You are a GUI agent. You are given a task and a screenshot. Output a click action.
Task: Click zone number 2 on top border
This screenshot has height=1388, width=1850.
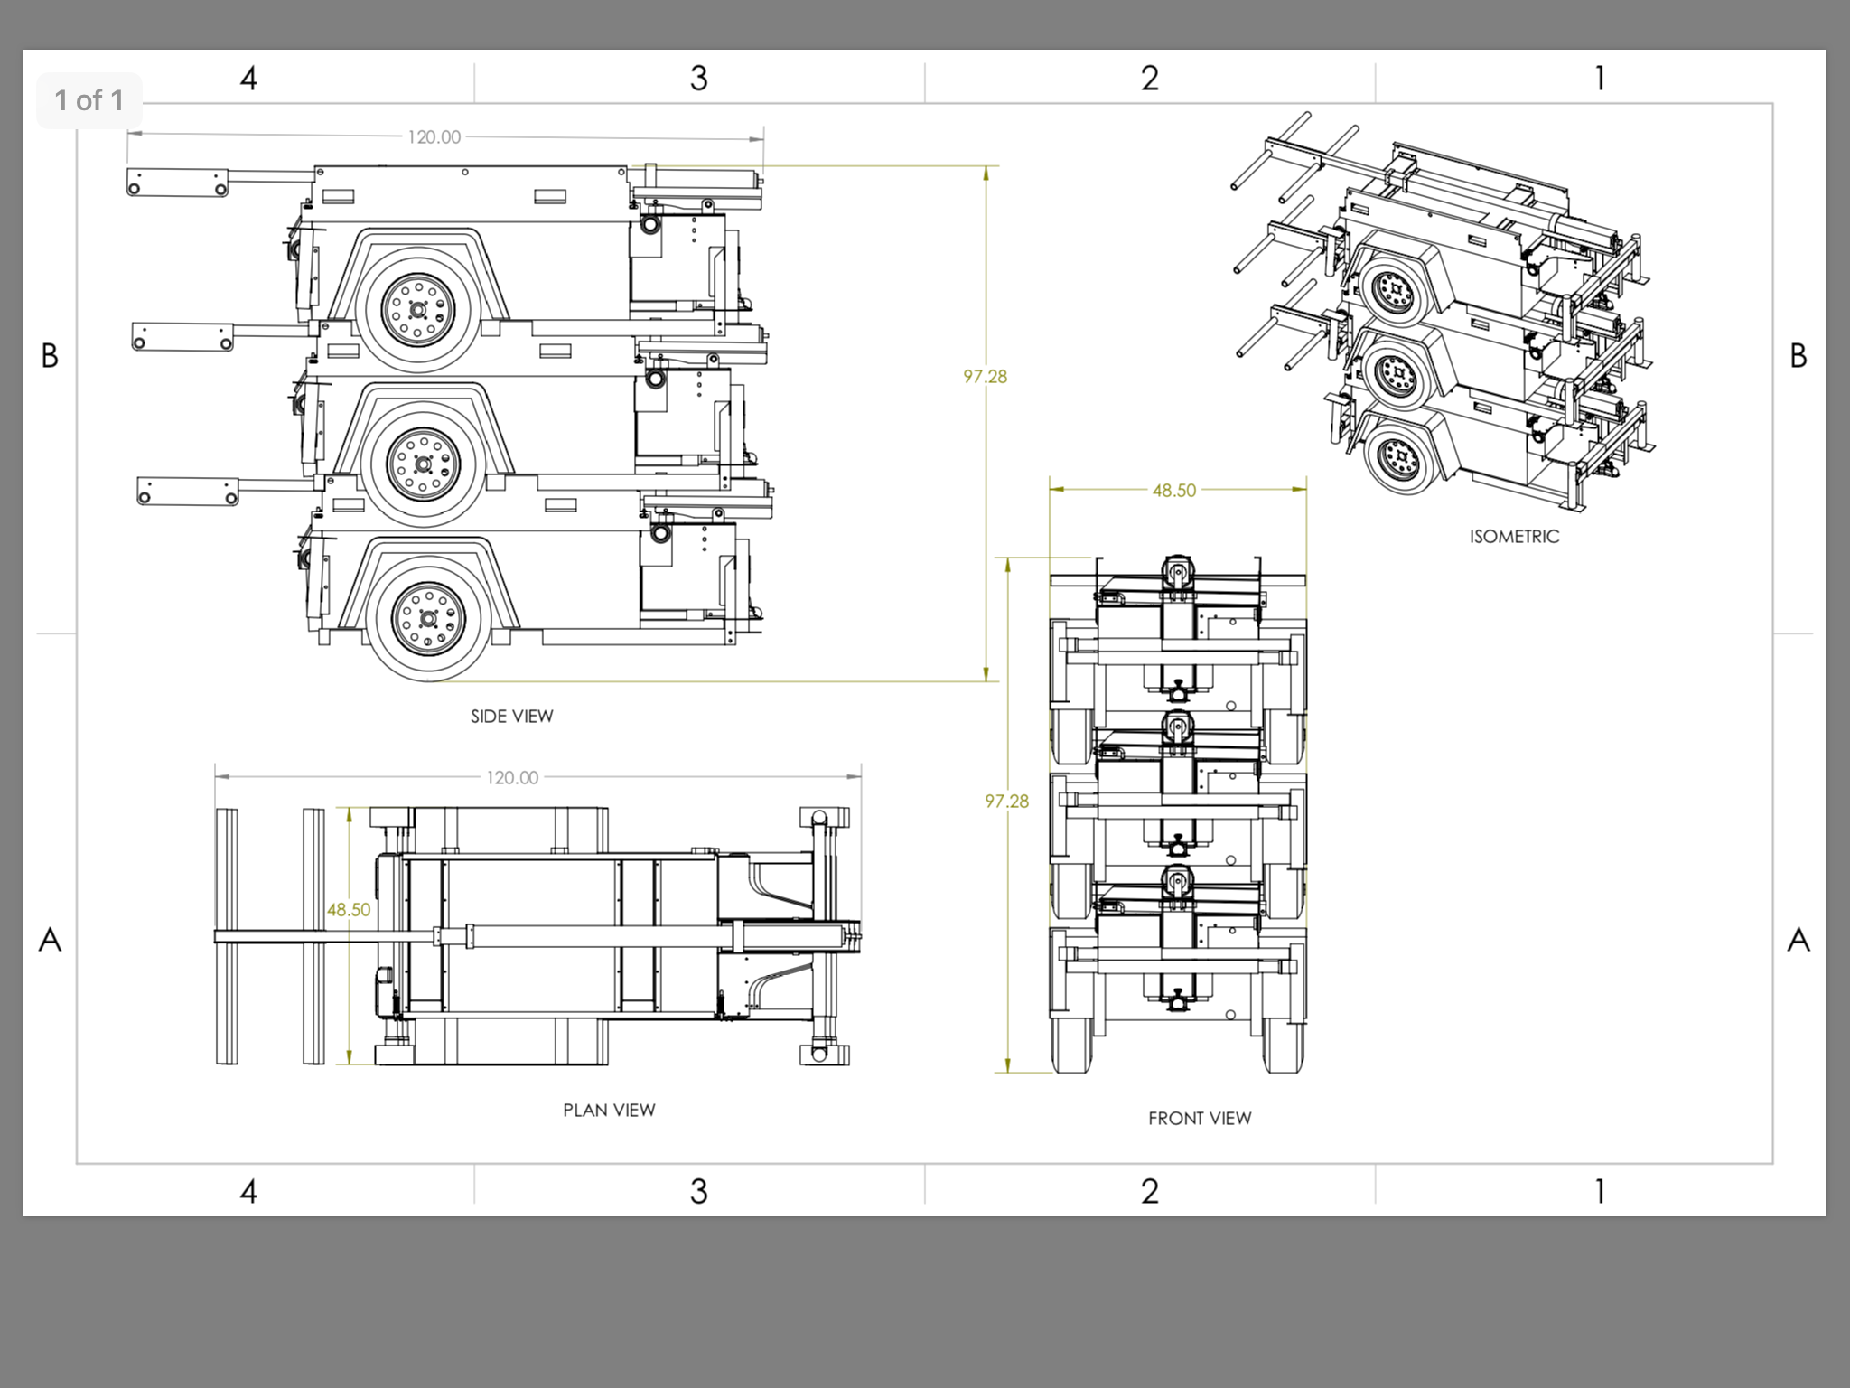pyautogui.click(x=1149, y=79)
